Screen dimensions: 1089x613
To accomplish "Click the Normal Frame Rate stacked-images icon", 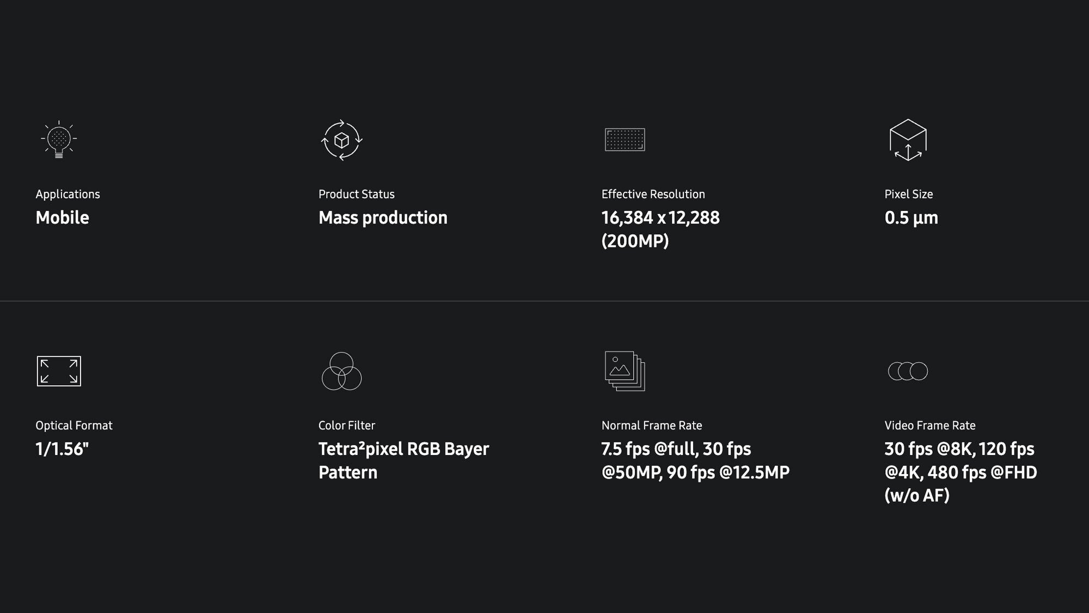I will click(625, 371).
